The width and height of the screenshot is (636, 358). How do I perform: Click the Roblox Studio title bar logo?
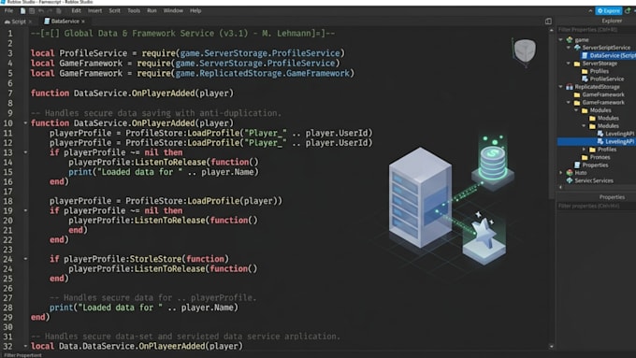click(3, 2)
